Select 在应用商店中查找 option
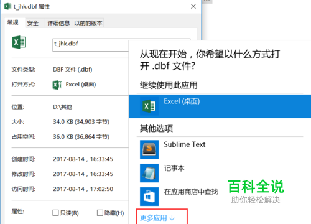 tap(191, 192)
